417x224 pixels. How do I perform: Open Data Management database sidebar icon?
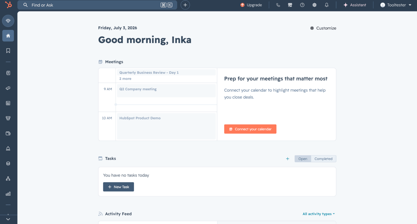[8, 163]
